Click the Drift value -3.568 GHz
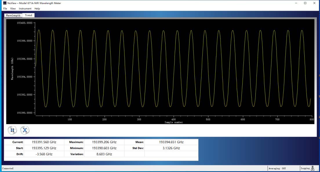 pyautogui.click(x=44, y=154)
